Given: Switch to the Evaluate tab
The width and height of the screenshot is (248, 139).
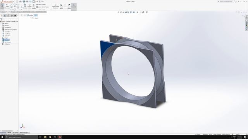Looking at the screenshot, I should (13, 12).
